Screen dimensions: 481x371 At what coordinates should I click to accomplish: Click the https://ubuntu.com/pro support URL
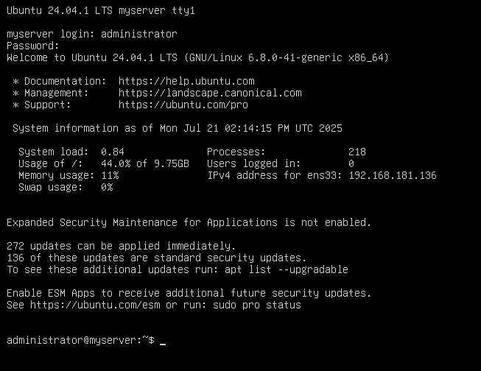point(183,105)
